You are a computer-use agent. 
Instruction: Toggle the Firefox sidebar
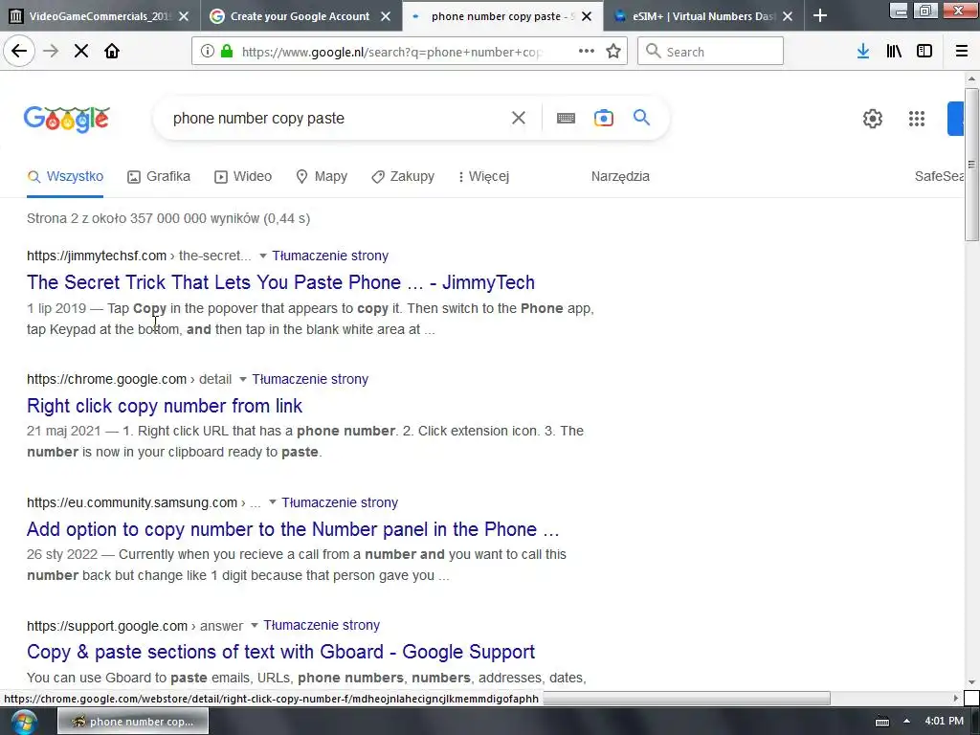[x=924, y=52]
